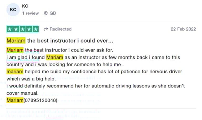Click the fifth green rating star
The width and height of the screenshot is (202, 120).
pyautogui.click(x=36, y=29)
